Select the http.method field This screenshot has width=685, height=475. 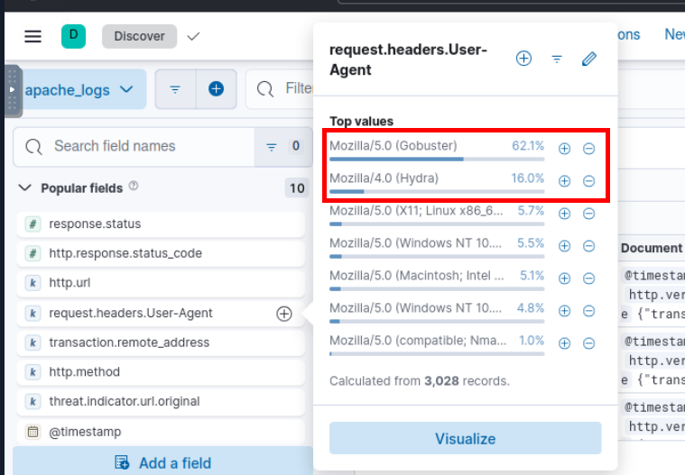point(161,372)
